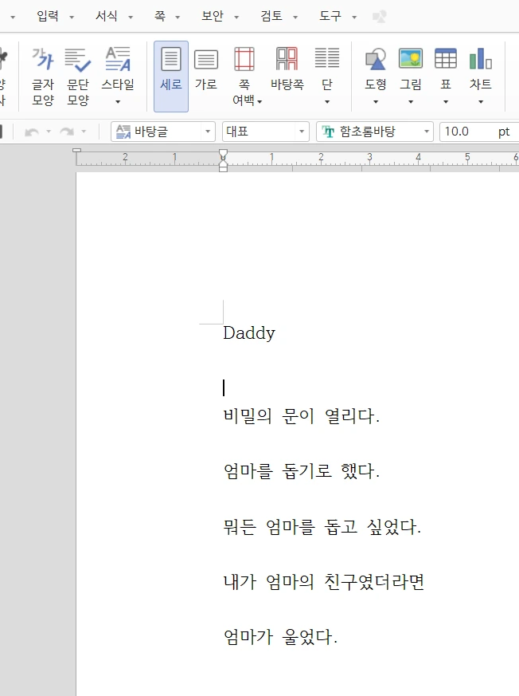519x696 pixels.
Task: Click the 바탕쪽 master page icon
Action: [x=287, y=60]
